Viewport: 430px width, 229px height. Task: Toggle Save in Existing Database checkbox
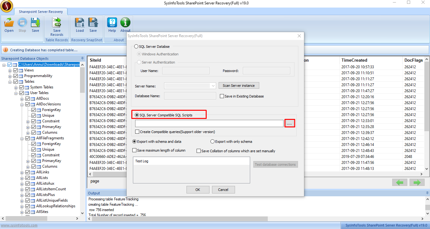222,96
